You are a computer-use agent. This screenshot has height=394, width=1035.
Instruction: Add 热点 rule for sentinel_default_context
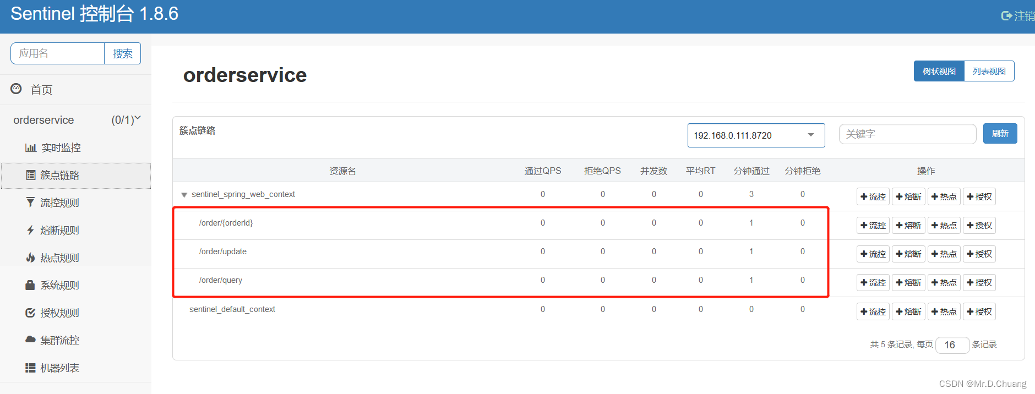[944, 311]
